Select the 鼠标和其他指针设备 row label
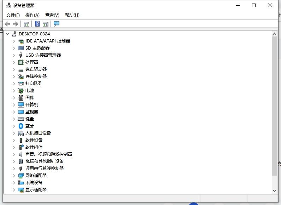Viewport: 281px width, 205px height. click(45, 161)
